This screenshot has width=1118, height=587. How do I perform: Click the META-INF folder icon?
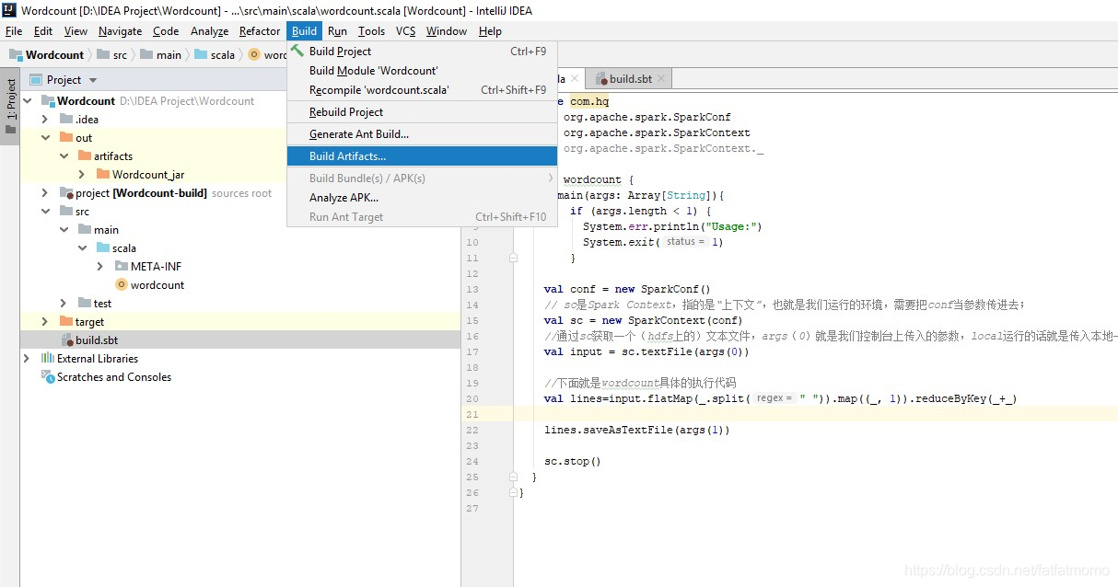[121, 267]
